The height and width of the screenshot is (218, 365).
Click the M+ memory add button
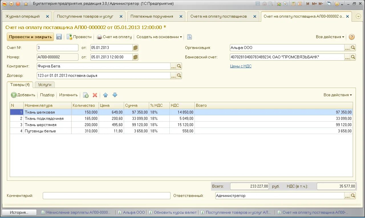314,4
